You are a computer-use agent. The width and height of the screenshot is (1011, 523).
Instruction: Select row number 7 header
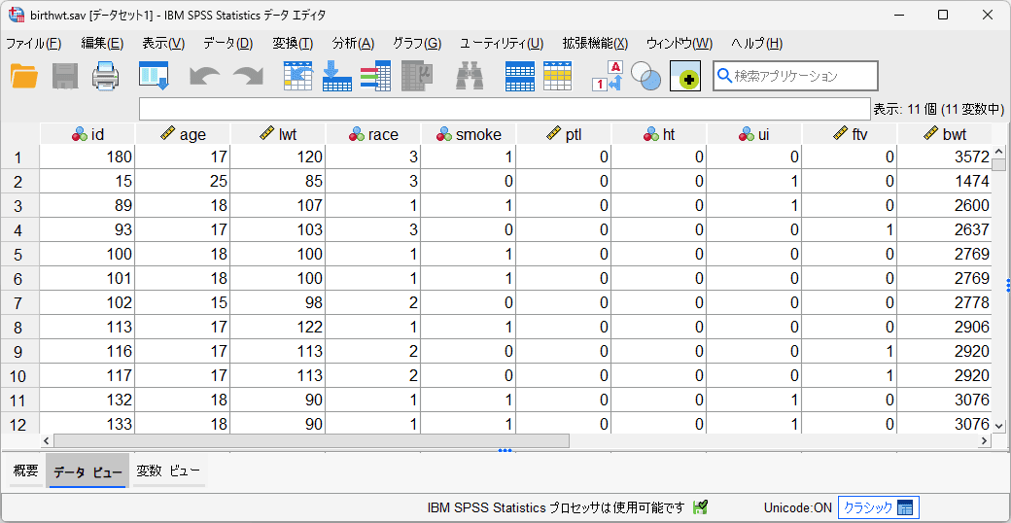pyautogui.click(x=20, y=303)
